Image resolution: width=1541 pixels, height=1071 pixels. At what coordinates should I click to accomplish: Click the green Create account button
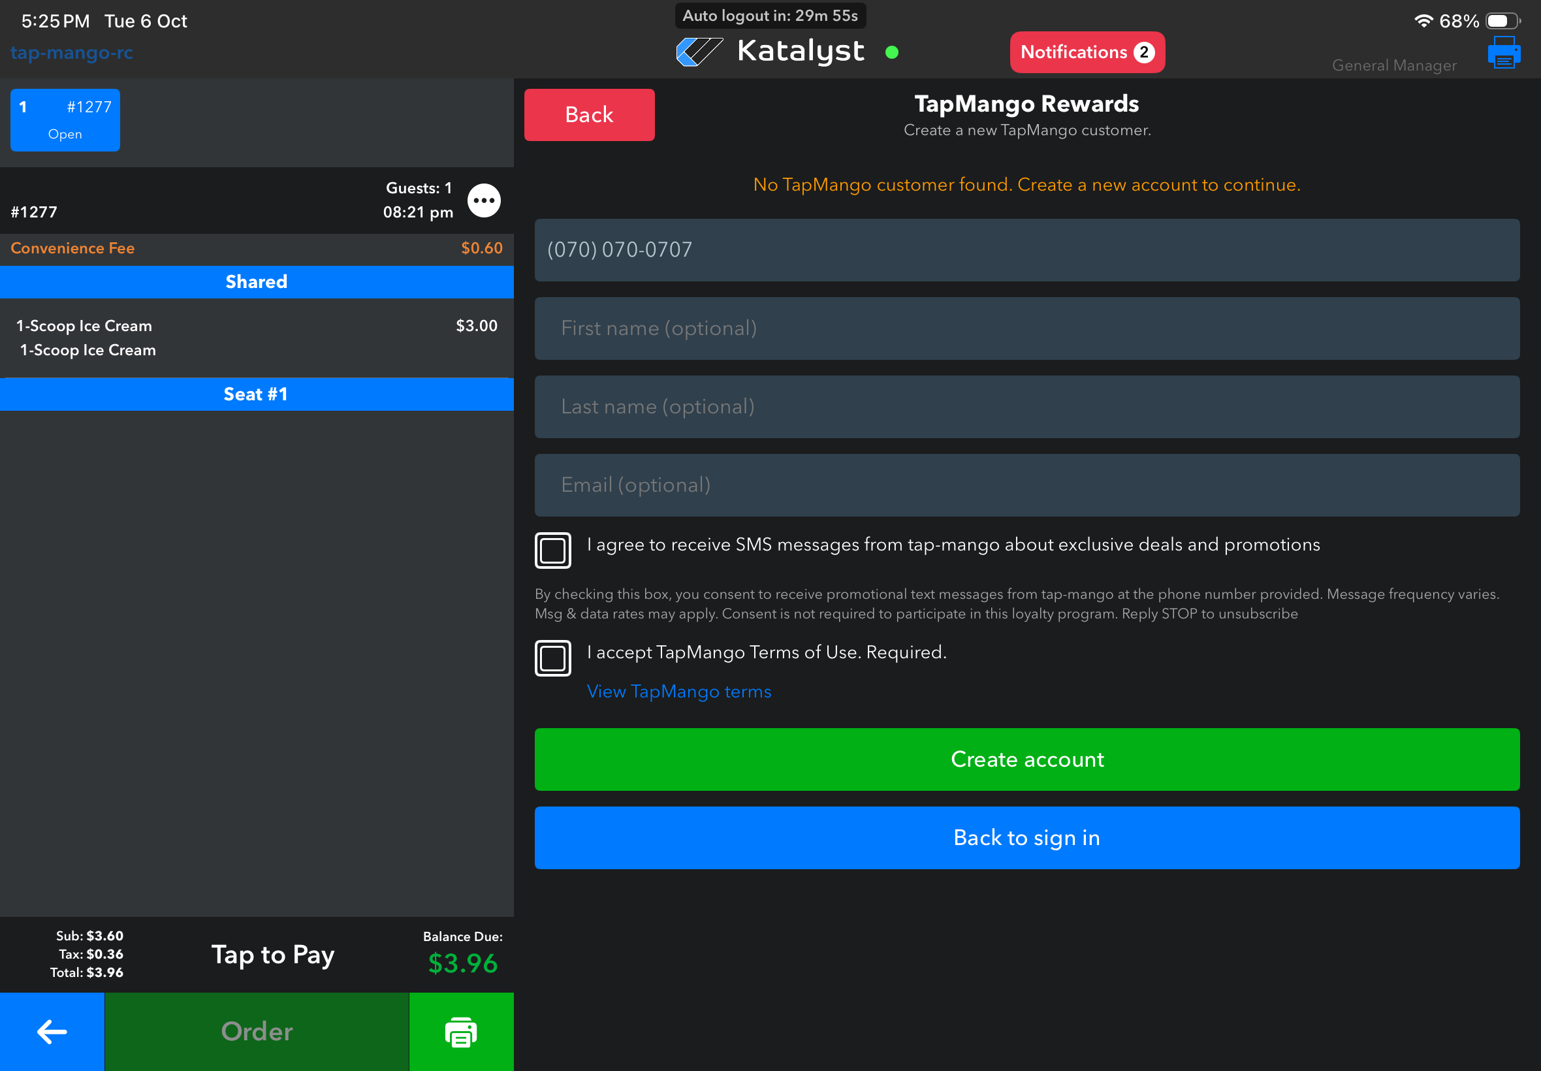click(x=1026, y=759)
